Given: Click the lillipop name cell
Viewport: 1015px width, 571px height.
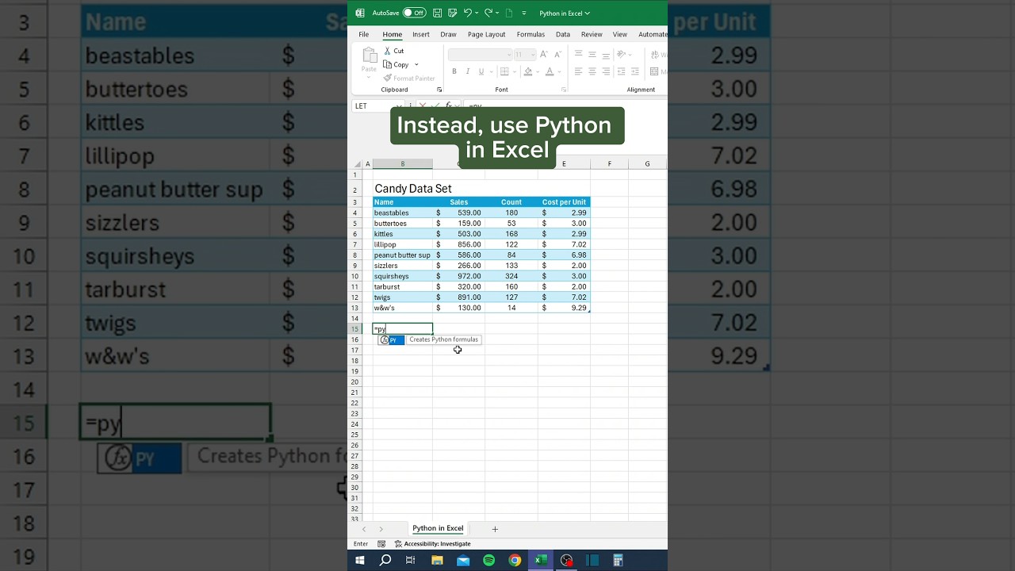Looking at the screenshot, I should 403,244.
